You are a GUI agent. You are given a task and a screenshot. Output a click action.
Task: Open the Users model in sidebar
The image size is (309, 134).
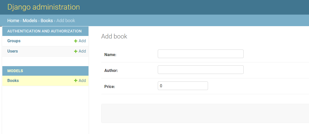13,51
